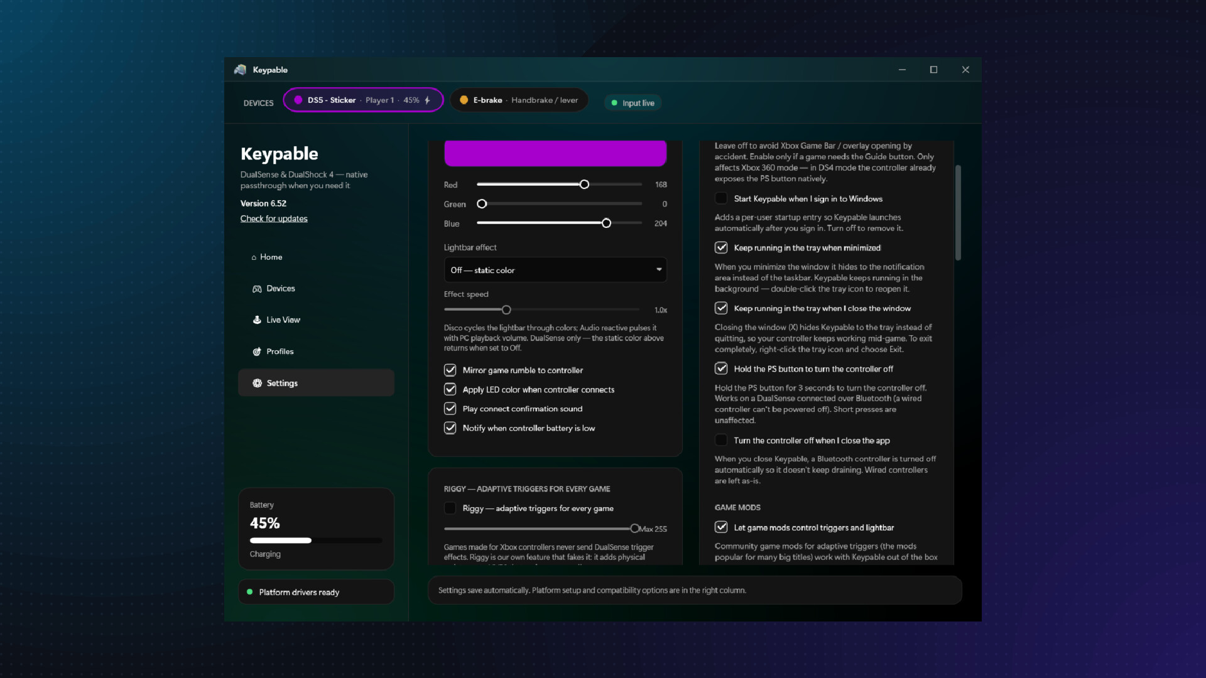This screenshot has width=1206, height=678.
Task: Click the charging bolt icon on DS5 chip
Action: [427, 100]
